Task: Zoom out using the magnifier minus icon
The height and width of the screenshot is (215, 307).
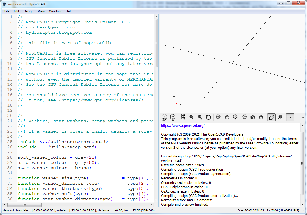Action: tap(200, 117)
